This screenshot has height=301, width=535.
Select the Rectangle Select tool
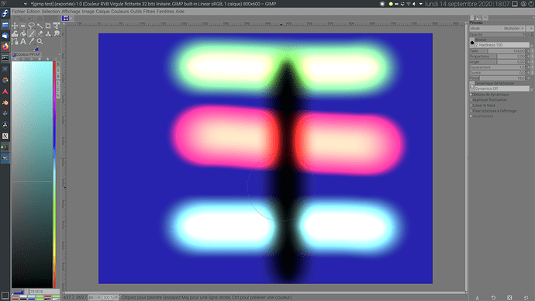22,26
